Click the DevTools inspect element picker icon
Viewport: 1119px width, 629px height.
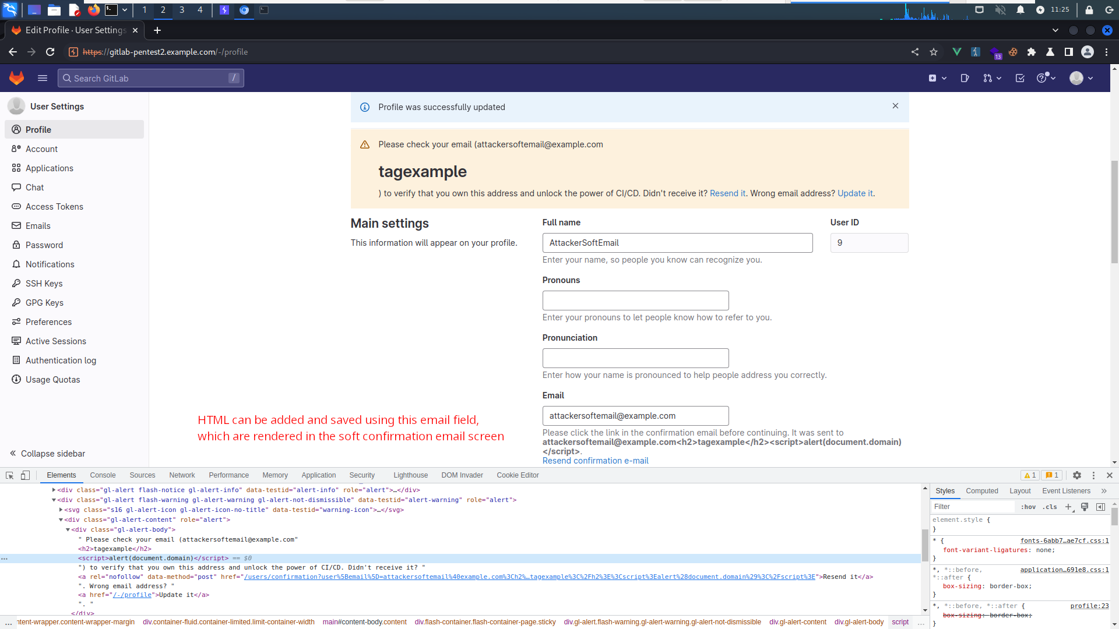(9, 475)
